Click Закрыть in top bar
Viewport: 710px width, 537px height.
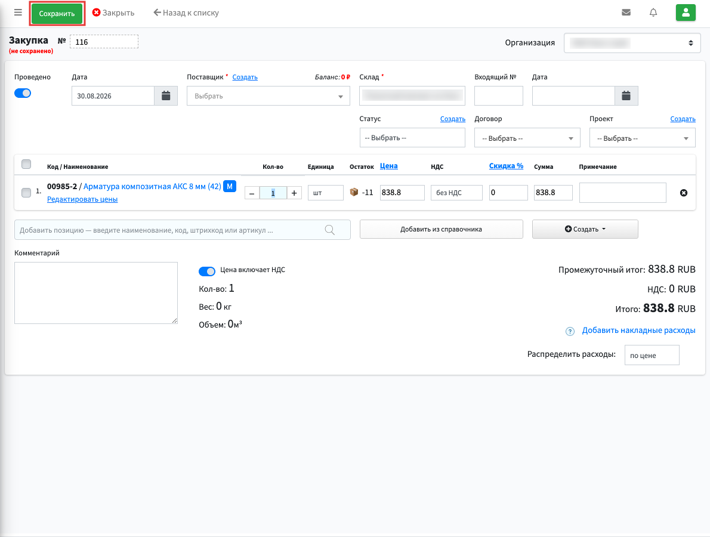113,13
